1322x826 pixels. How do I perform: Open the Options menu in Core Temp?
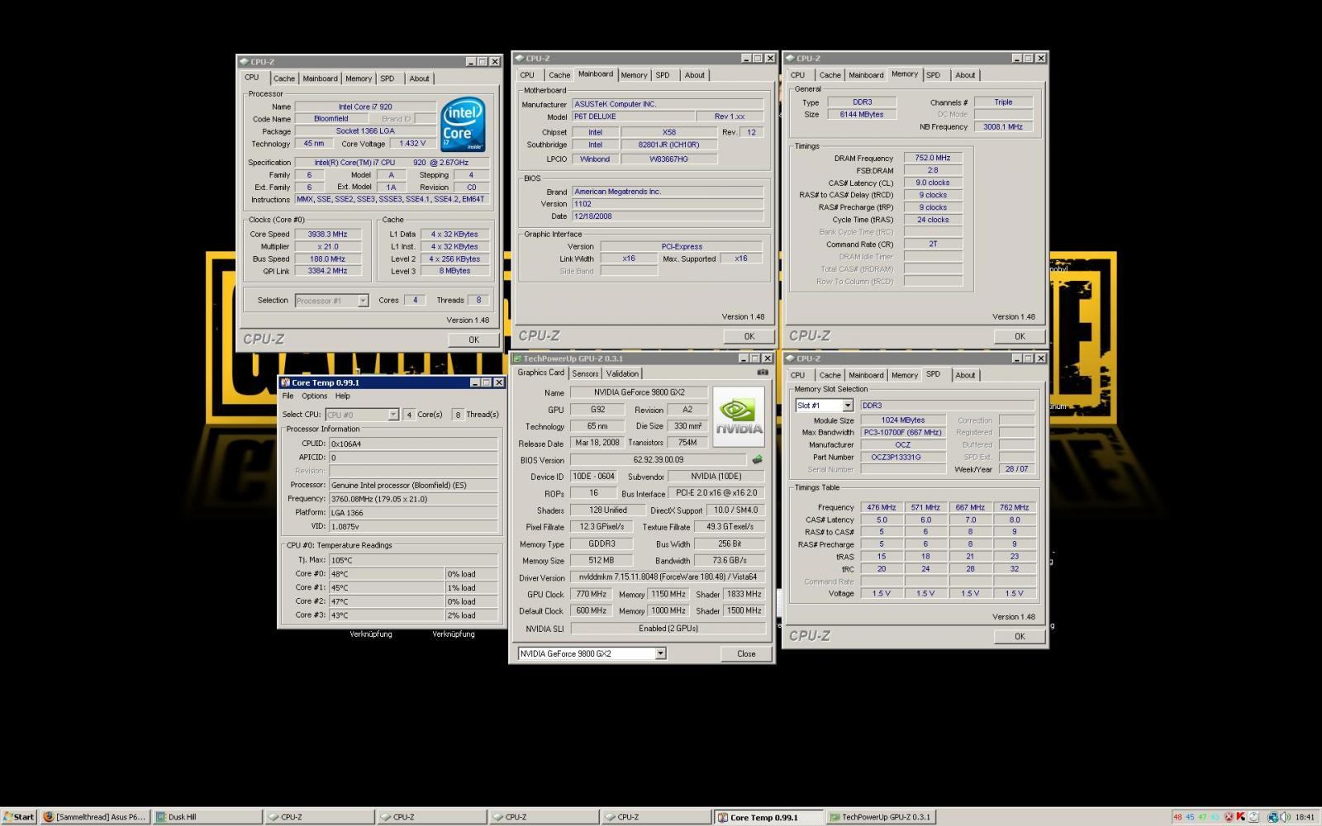click(314, 396)
